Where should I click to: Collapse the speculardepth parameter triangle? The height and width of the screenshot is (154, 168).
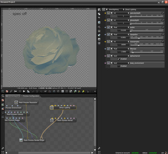[112, 13]
